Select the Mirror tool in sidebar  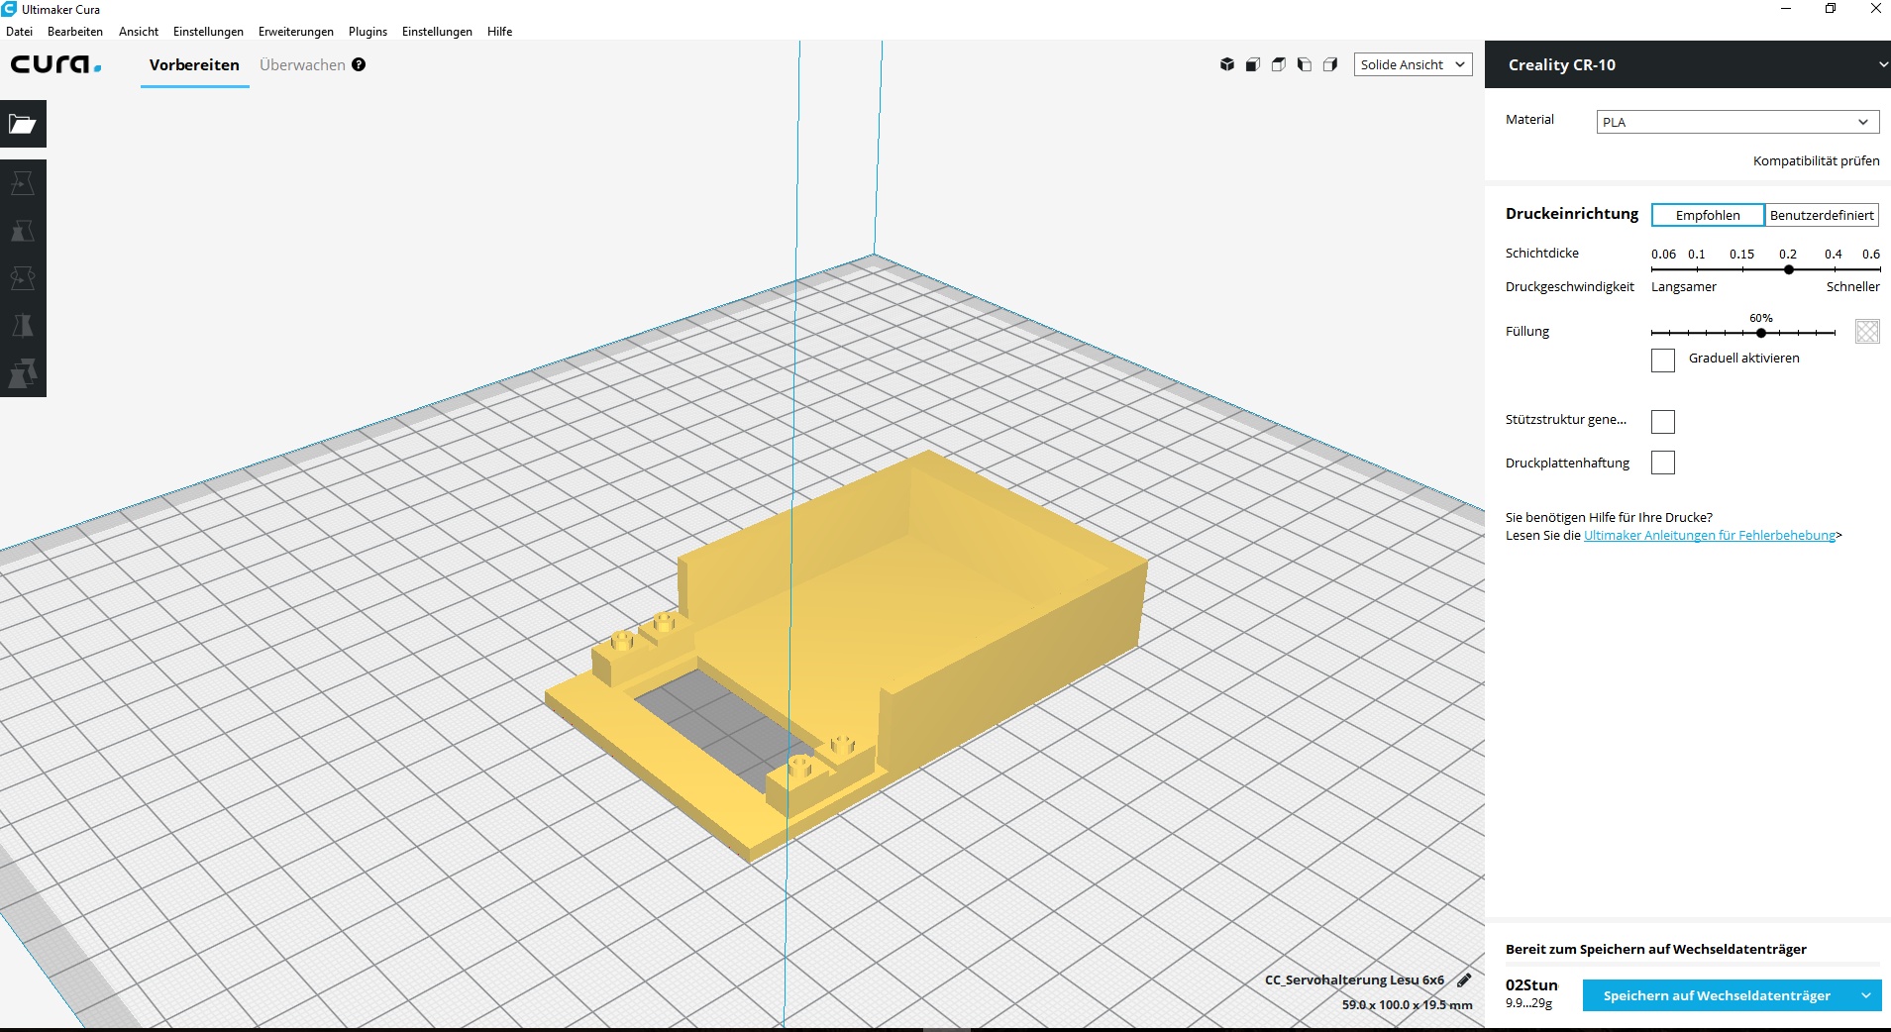point(23,326)
